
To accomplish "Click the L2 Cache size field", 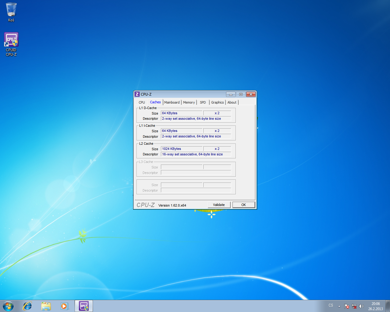I will click(182, 149).
